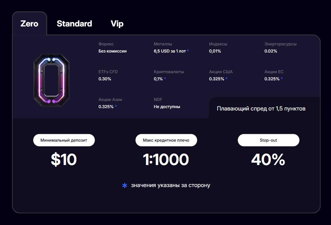This screenshot has height=225, width=331.
Task: Click the asterisk next to Криптовалюты 0,1%
Action: pos(165,79)
